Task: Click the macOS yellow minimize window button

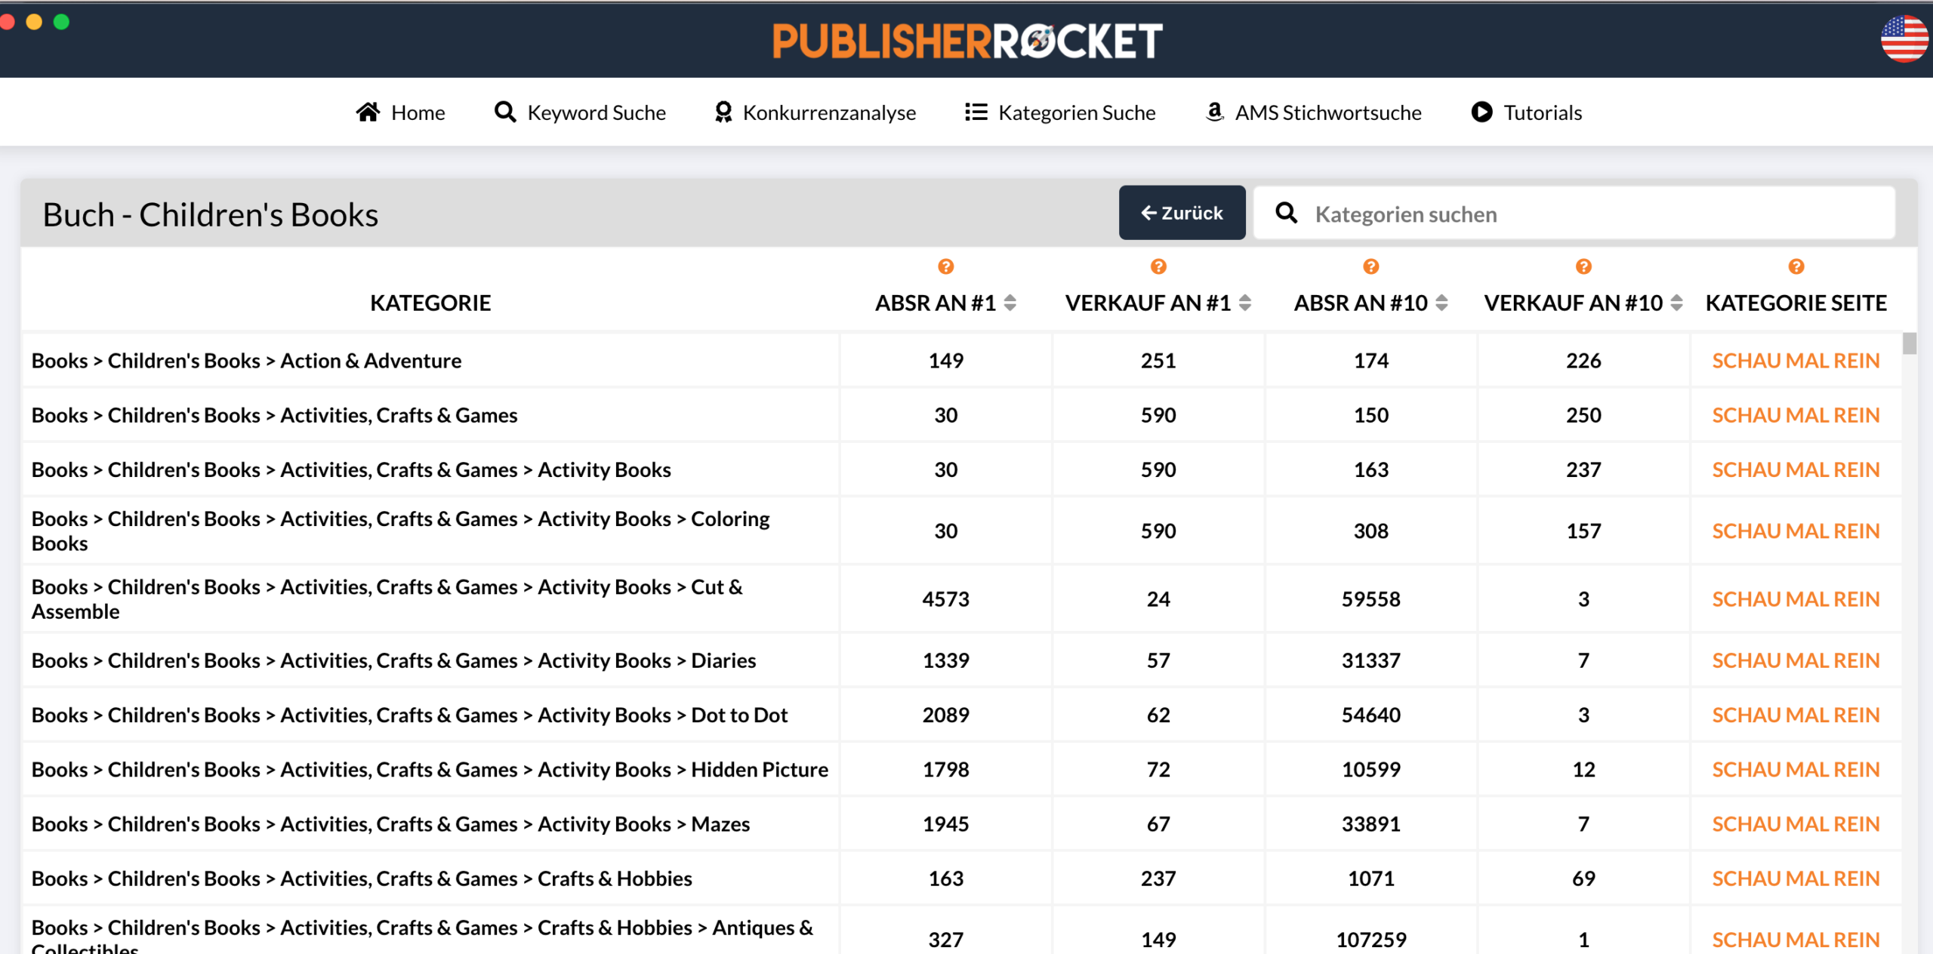Action: 34,22
